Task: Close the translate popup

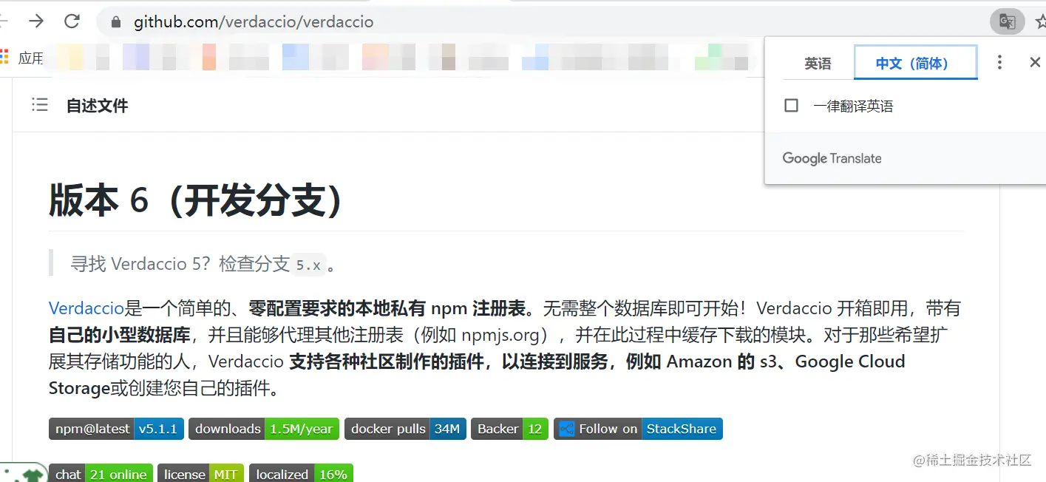Action: [1035, 62]
